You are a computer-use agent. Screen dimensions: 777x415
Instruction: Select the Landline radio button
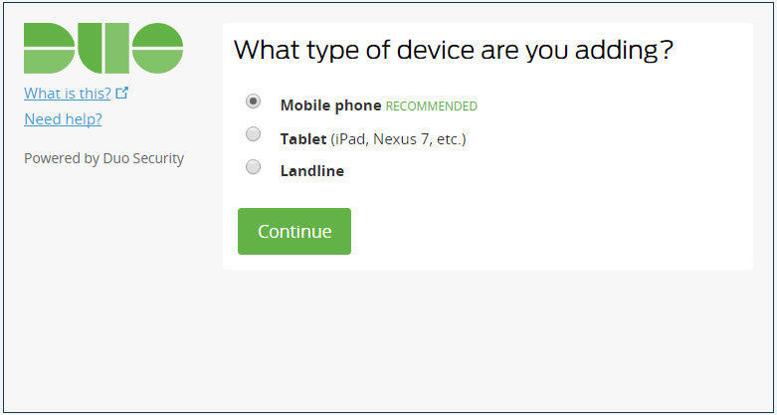click(x=254, y=167)
